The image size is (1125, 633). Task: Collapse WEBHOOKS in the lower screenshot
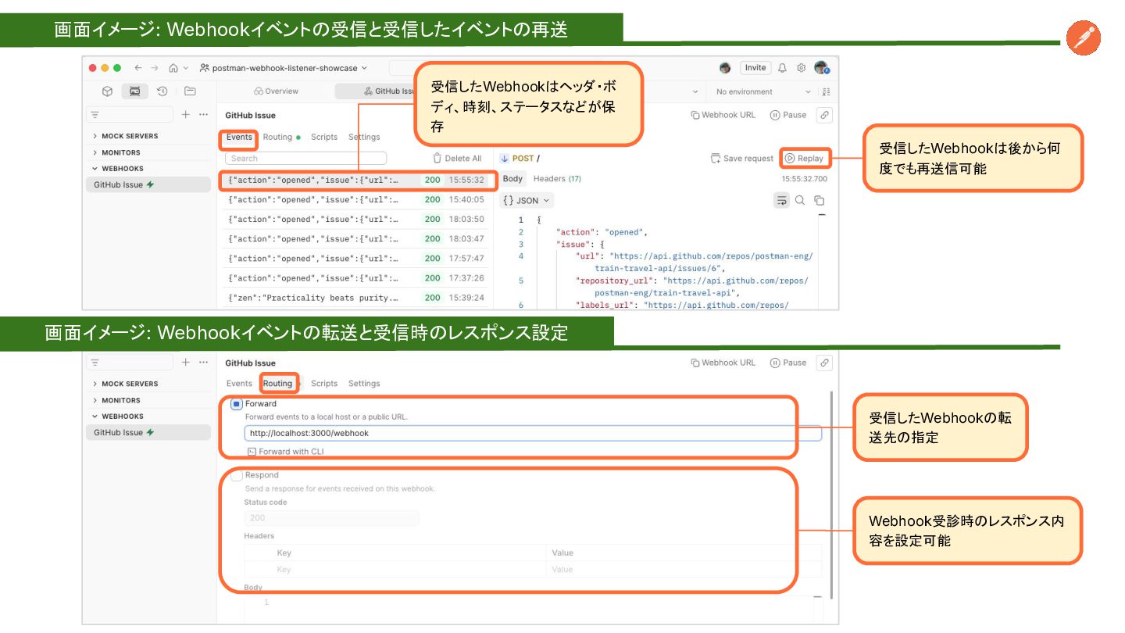pos(118,417)
